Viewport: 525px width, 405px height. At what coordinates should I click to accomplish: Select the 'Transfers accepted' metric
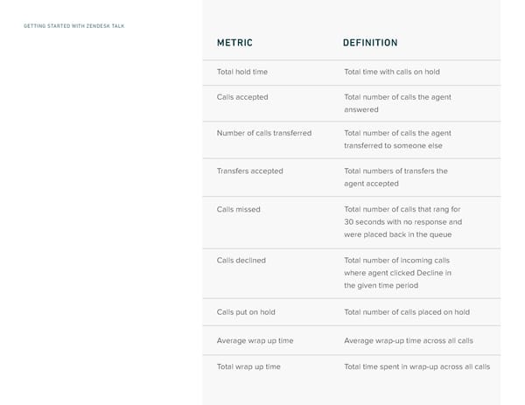coord(249,171)
